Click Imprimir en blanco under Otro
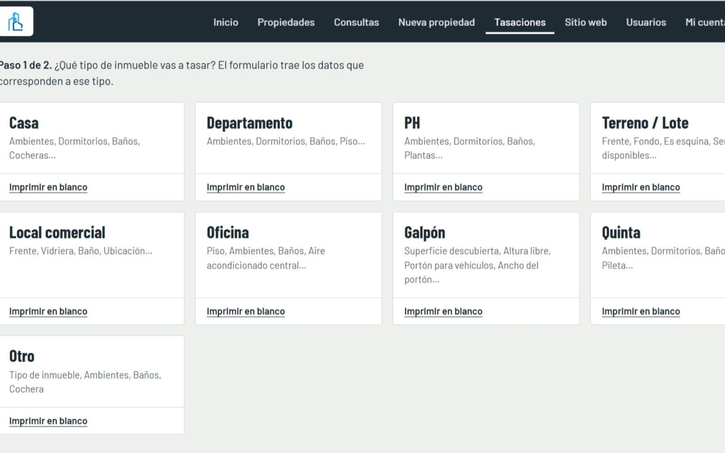 48,421
